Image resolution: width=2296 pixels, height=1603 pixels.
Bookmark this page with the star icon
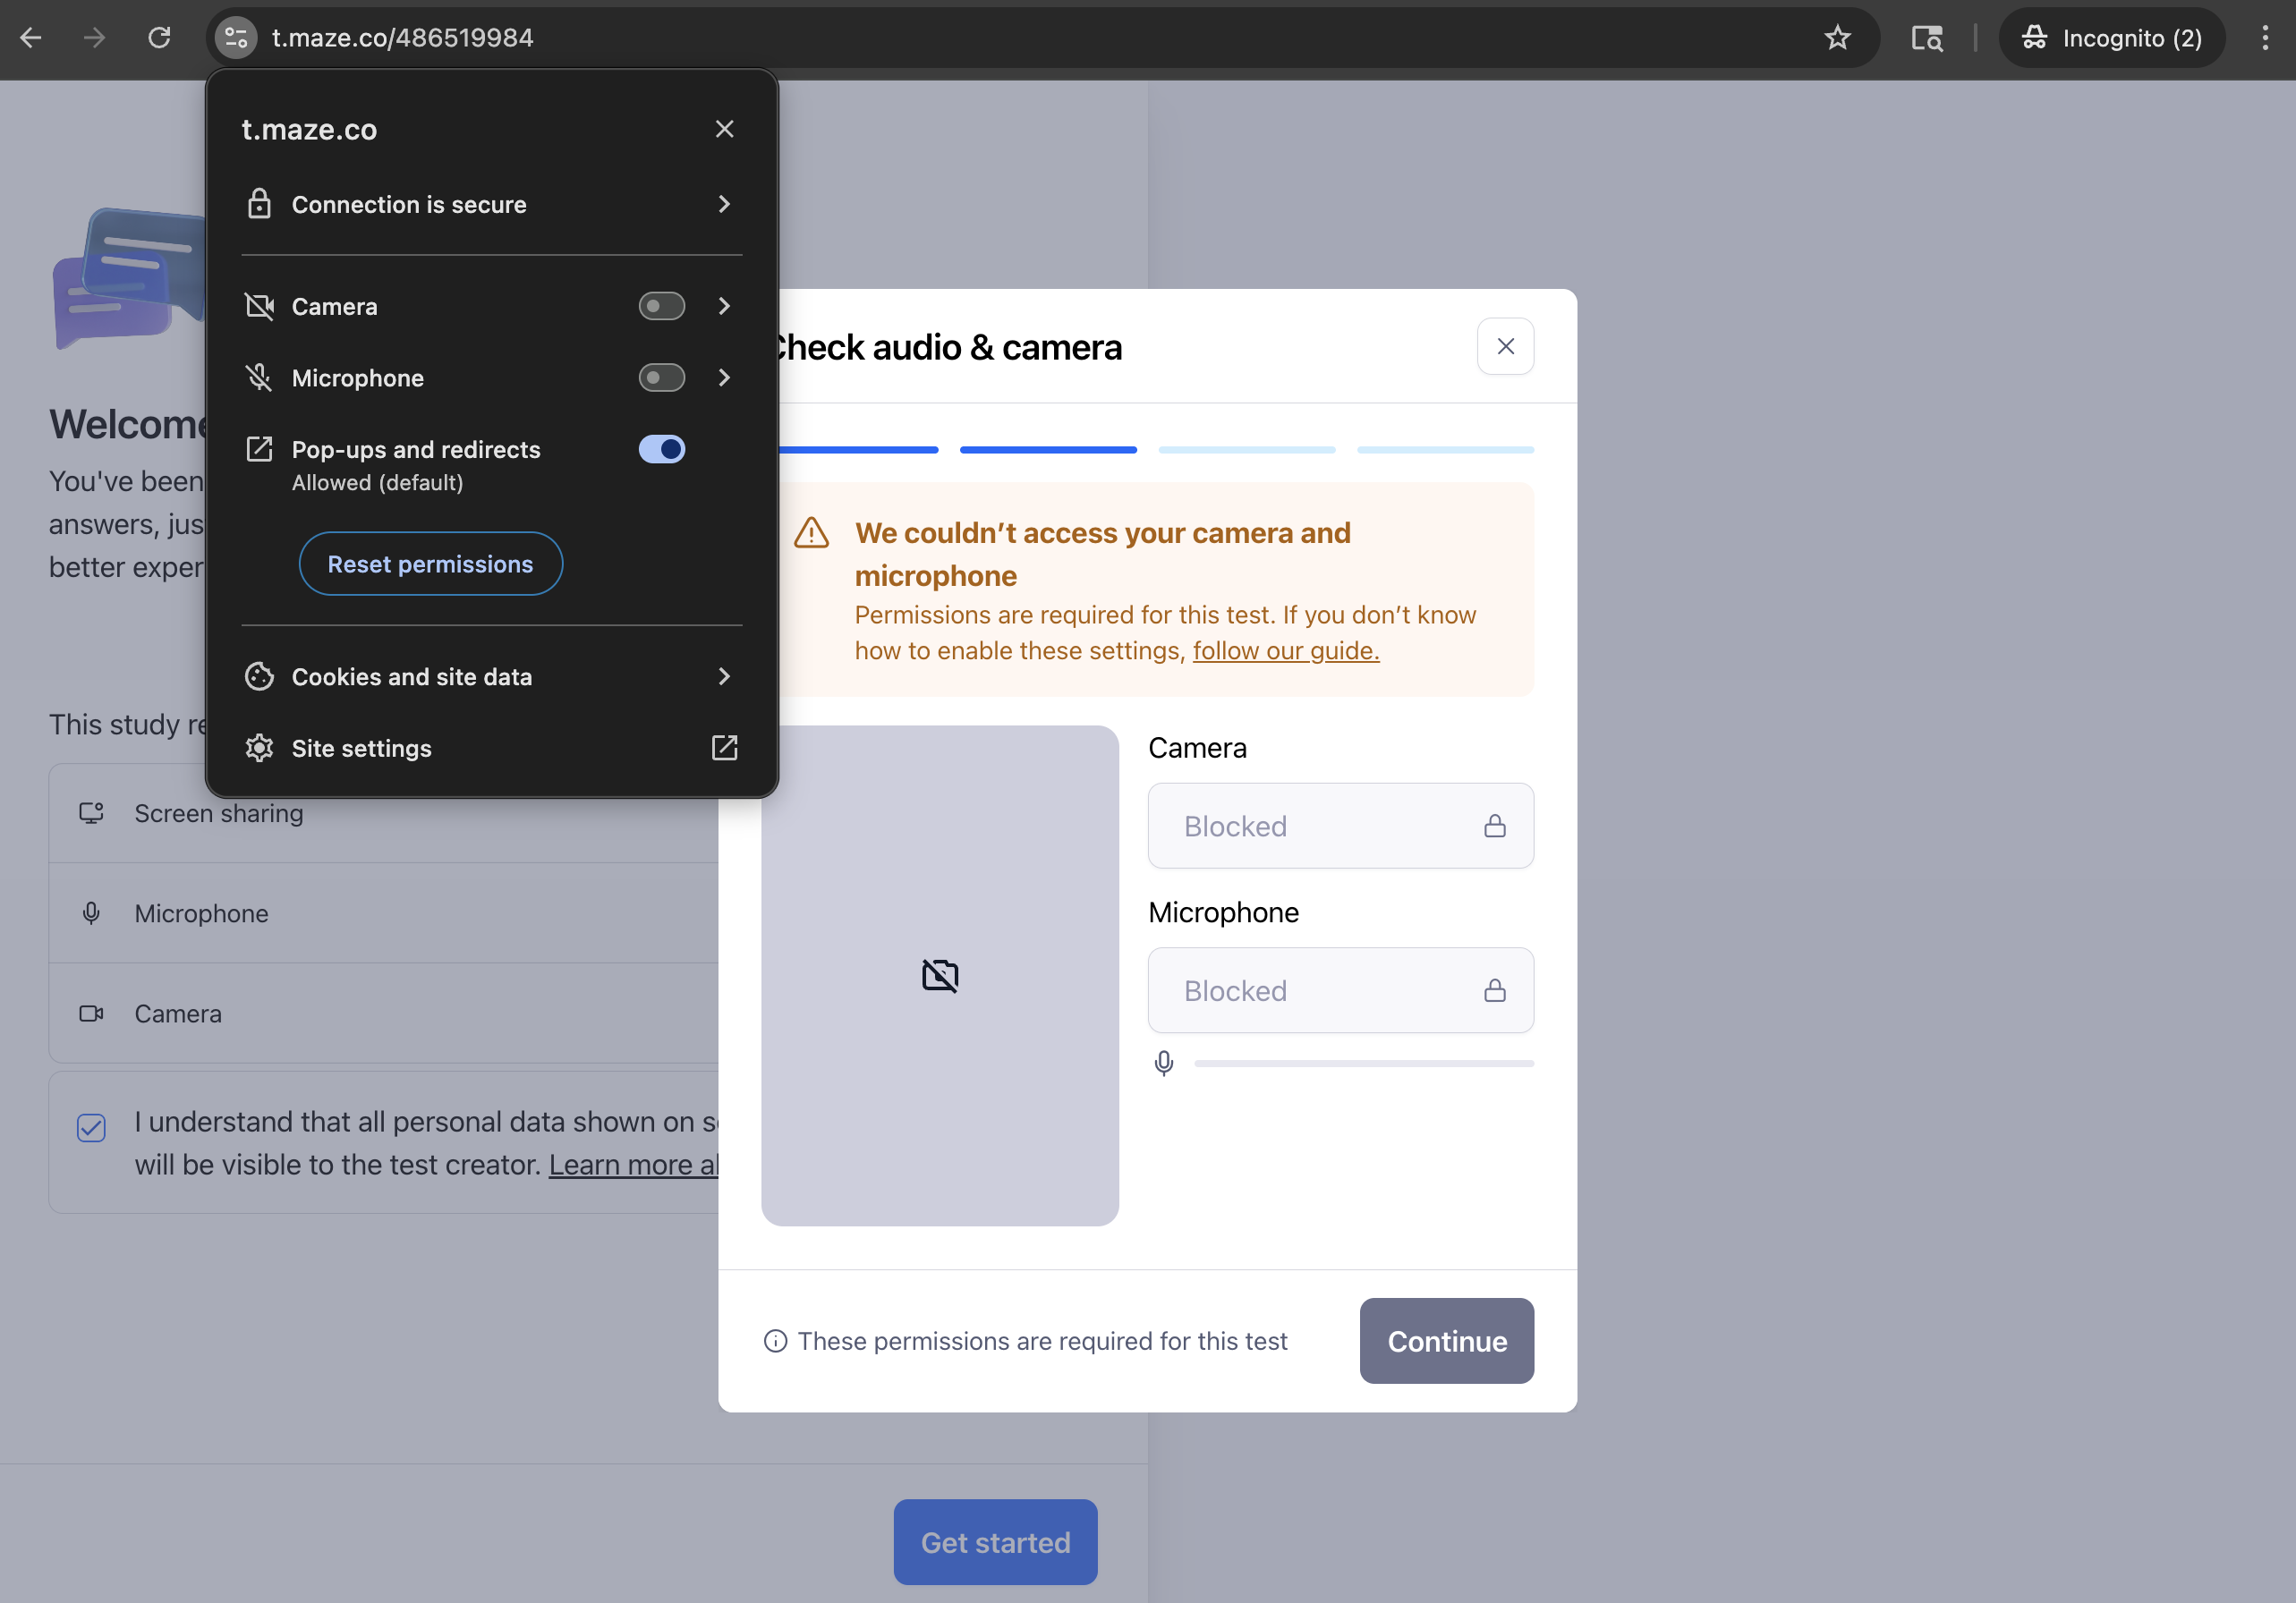click(1837, 38)
